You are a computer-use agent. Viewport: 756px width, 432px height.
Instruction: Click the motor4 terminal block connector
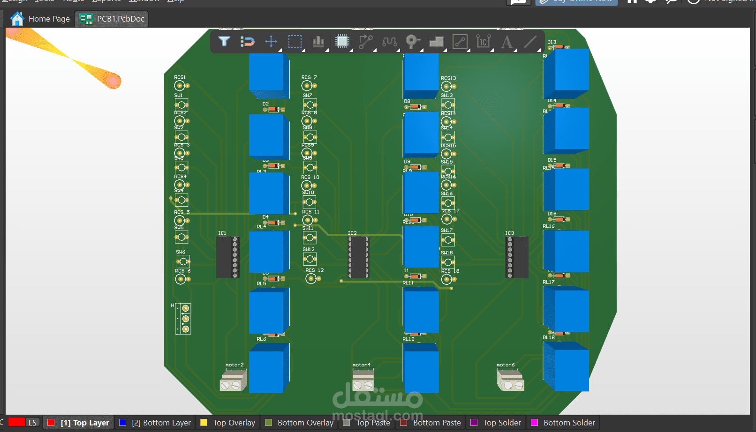[363, 380]
